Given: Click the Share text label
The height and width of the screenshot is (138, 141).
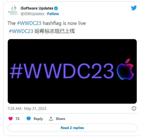Looking at the screenshot, I should [60, 119].
